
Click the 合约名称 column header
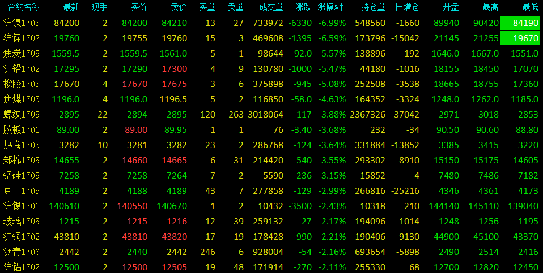point(24,7)
